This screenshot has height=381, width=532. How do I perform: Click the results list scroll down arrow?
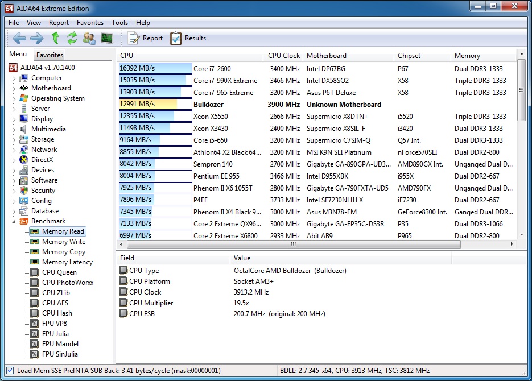tap(522, 234)
